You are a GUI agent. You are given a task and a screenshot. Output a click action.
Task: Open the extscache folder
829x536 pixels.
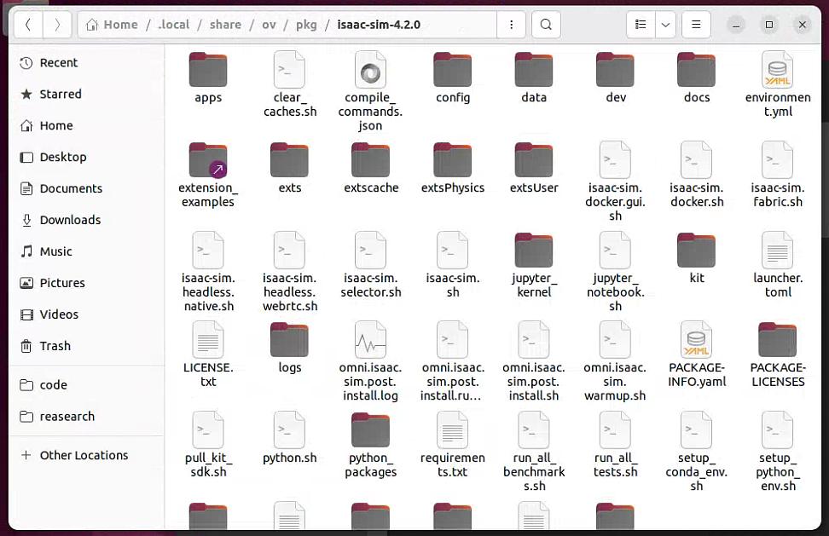[371, 168]
